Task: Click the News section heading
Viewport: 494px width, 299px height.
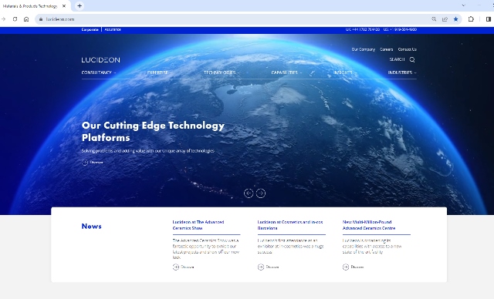Action: [x=91, y=227]
